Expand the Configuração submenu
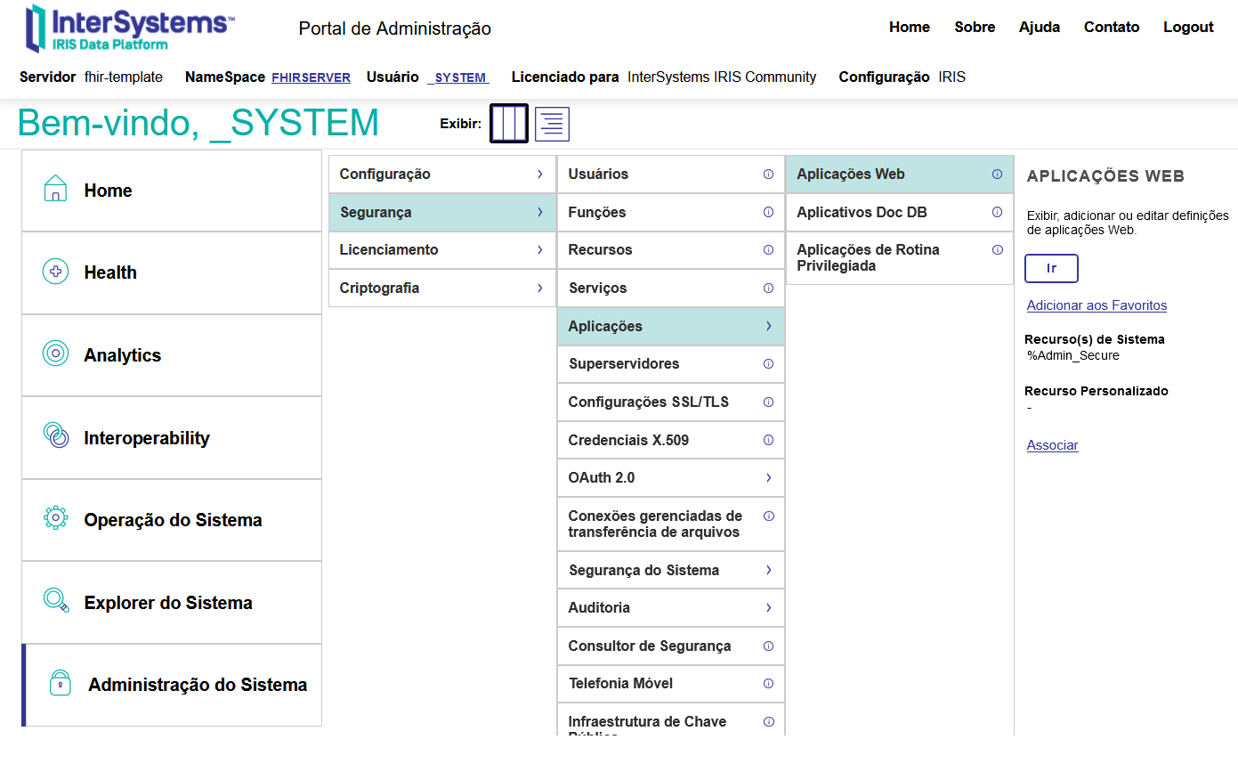 539,175
